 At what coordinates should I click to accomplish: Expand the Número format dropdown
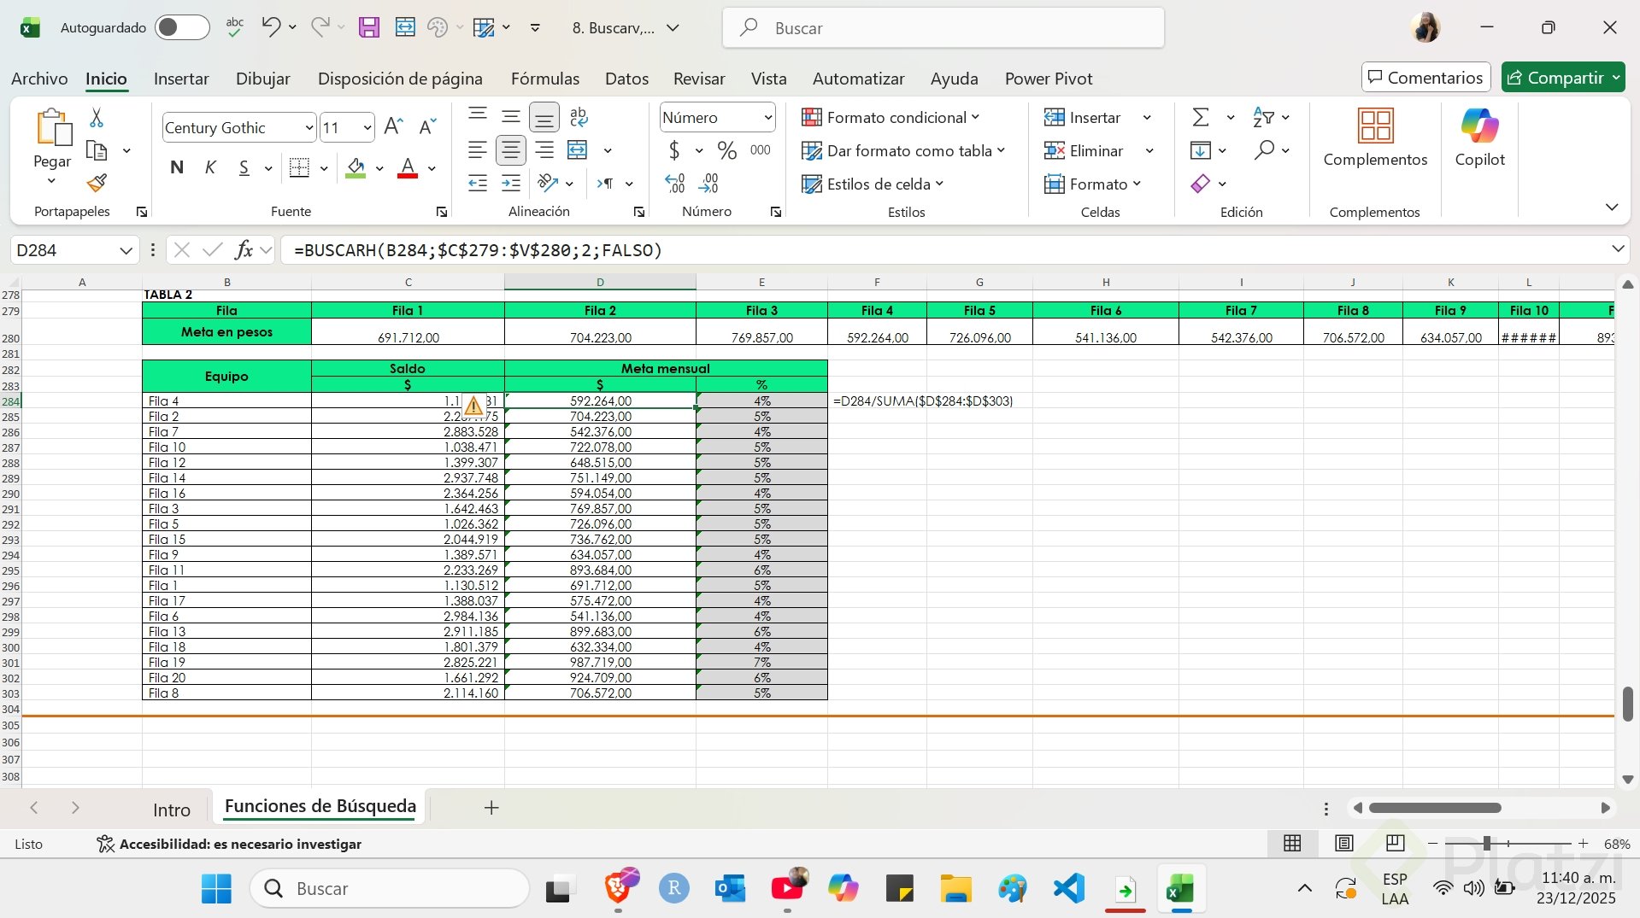767,118
